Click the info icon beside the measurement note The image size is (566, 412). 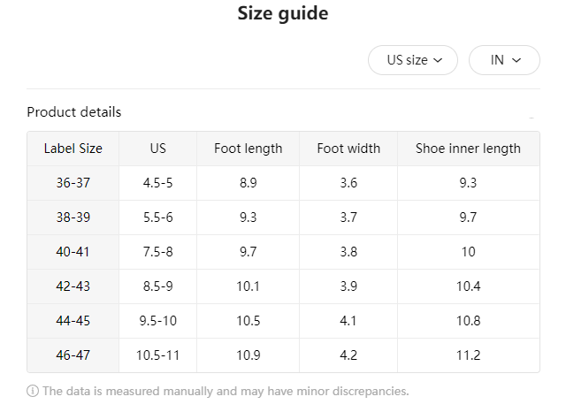tap(33, 391)
